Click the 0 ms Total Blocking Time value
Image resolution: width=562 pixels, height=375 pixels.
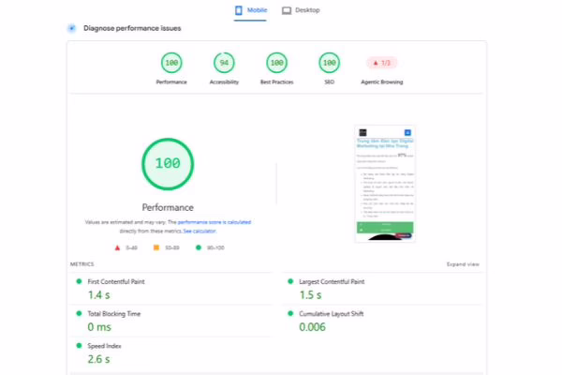[99, 327]
